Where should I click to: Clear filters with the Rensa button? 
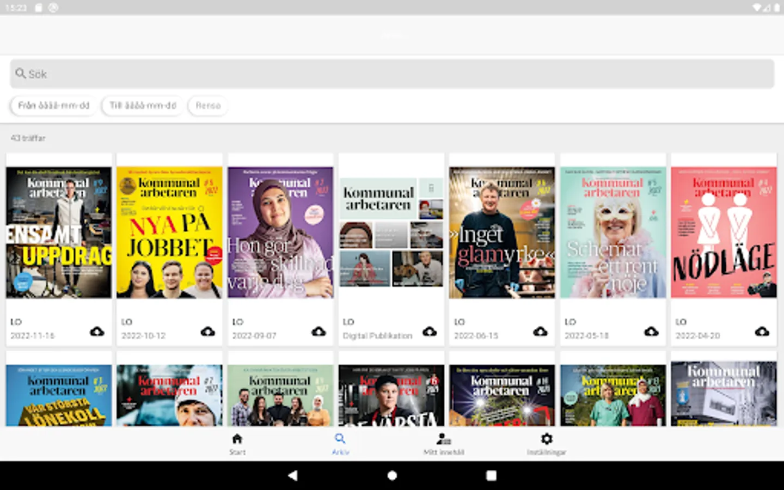208,106
